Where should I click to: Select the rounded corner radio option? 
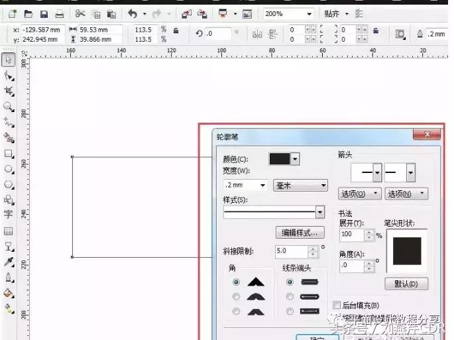[236, 296]
